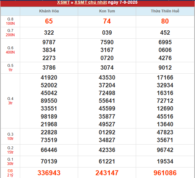
Task: Select G.3 number 35671
Action: coord(165,140)
